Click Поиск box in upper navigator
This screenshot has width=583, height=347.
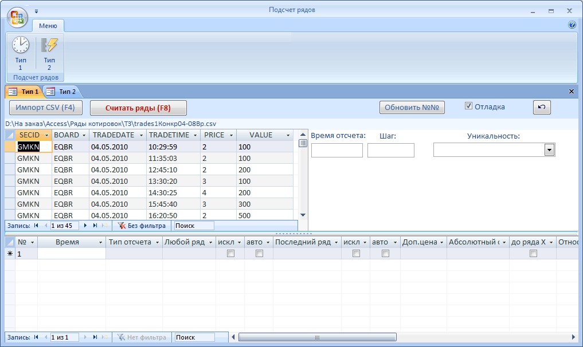pyautogui.click(x=194, y=226)
